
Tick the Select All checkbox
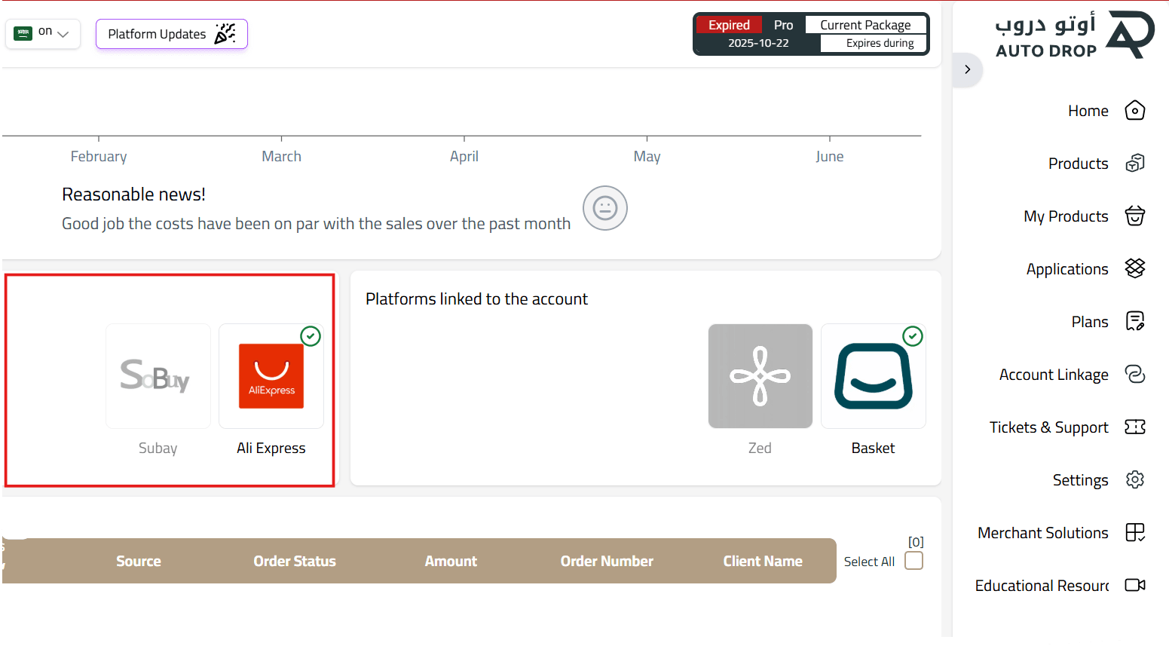pyautogui.click(x=913, y=561)
